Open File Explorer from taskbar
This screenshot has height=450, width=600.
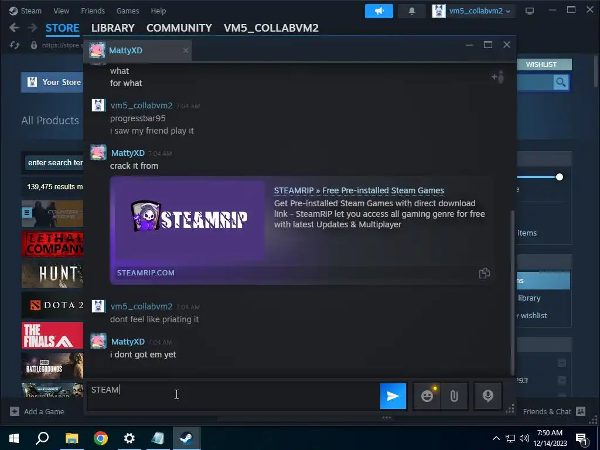[71, 438]
